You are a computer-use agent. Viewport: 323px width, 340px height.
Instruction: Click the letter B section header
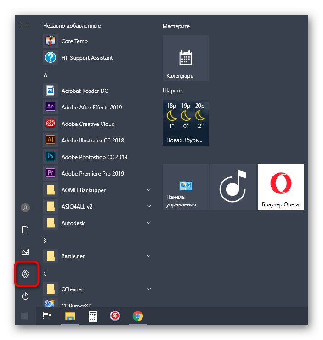(x=45, y=241)
